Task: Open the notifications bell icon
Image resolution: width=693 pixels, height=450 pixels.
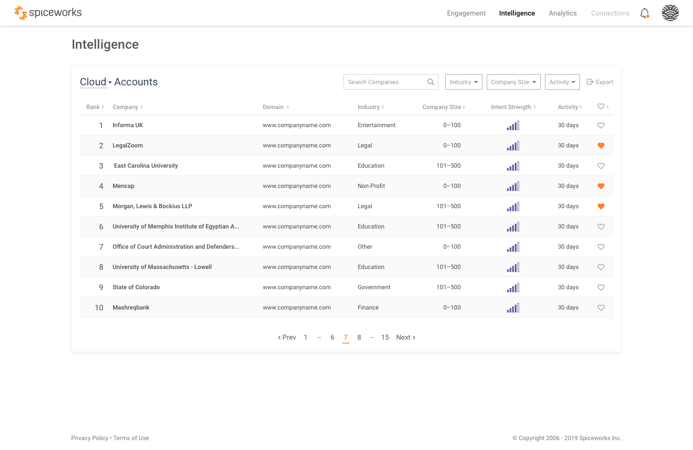Action: click(x=645, y=13)
